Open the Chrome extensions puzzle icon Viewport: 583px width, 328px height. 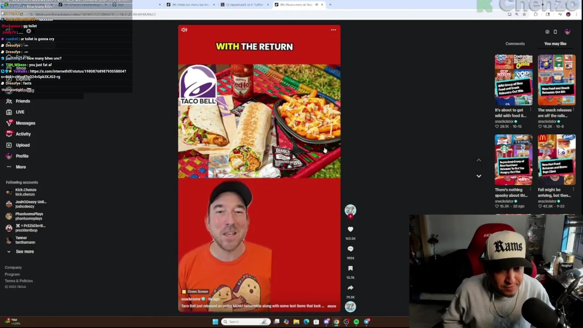[x=536, y=14]
